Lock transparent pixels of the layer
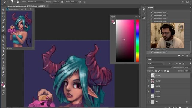The width and height of the screenshot is (192, 108). click(x=156, y=71)
